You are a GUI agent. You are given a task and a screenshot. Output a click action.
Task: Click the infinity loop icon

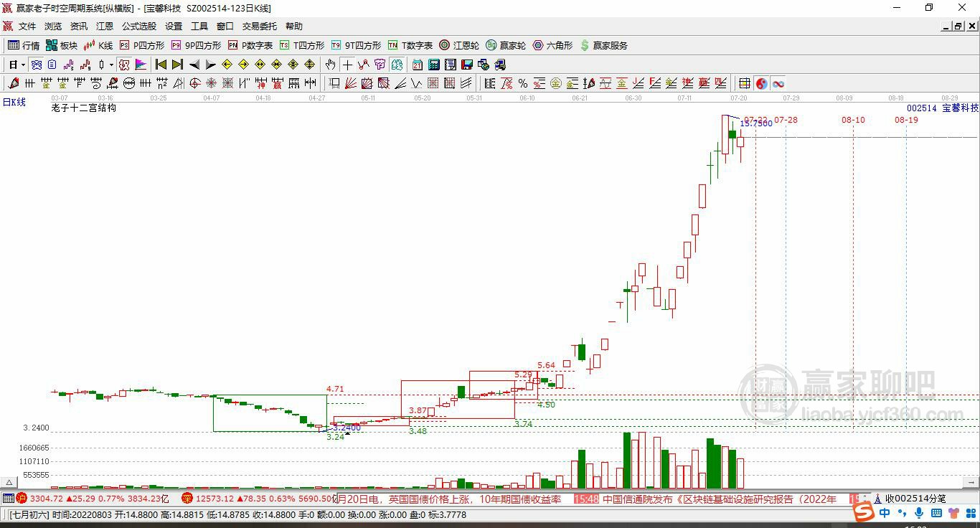778,83
